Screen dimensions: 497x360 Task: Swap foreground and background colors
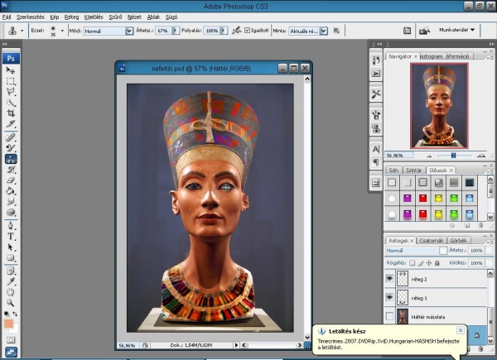(15, 314)
